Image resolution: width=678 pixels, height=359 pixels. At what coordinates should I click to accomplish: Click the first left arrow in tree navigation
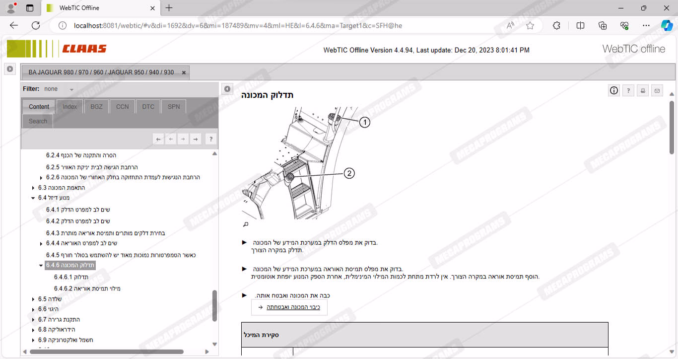pyautogui.click(x=158, y=140)
